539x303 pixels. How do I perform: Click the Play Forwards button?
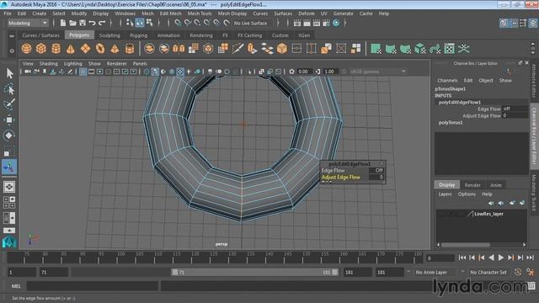pyautogui.click(x=501, y=258)
